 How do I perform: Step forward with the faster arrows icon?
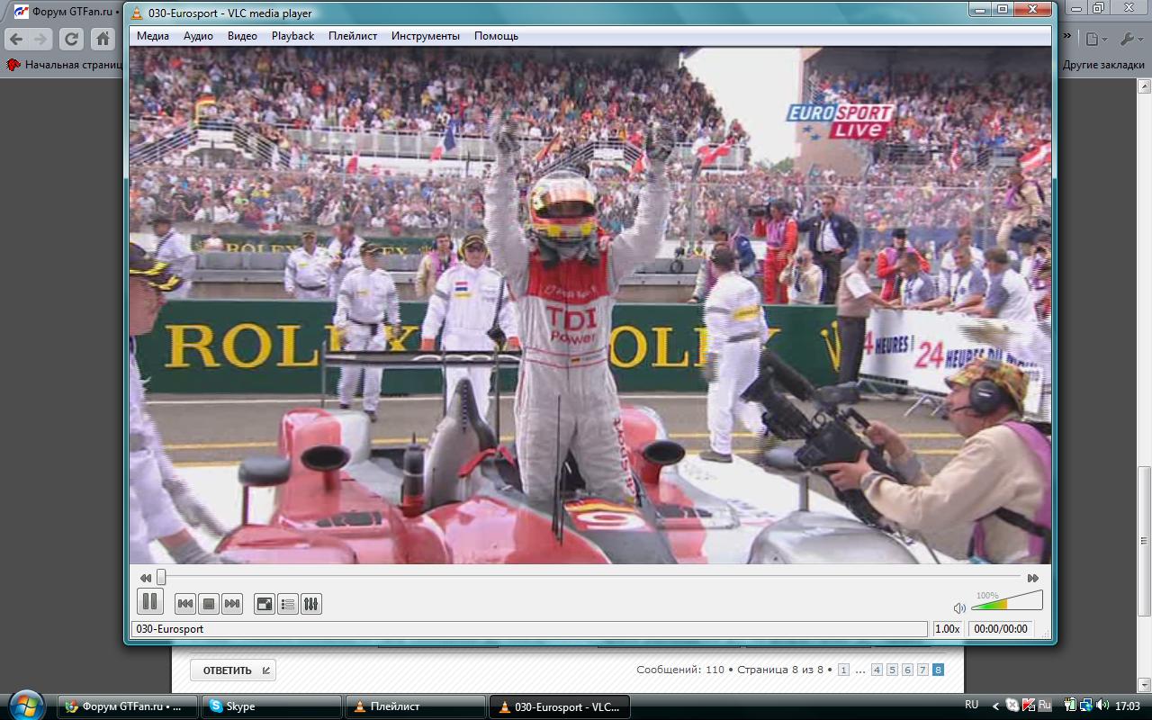click(1033, 578)
